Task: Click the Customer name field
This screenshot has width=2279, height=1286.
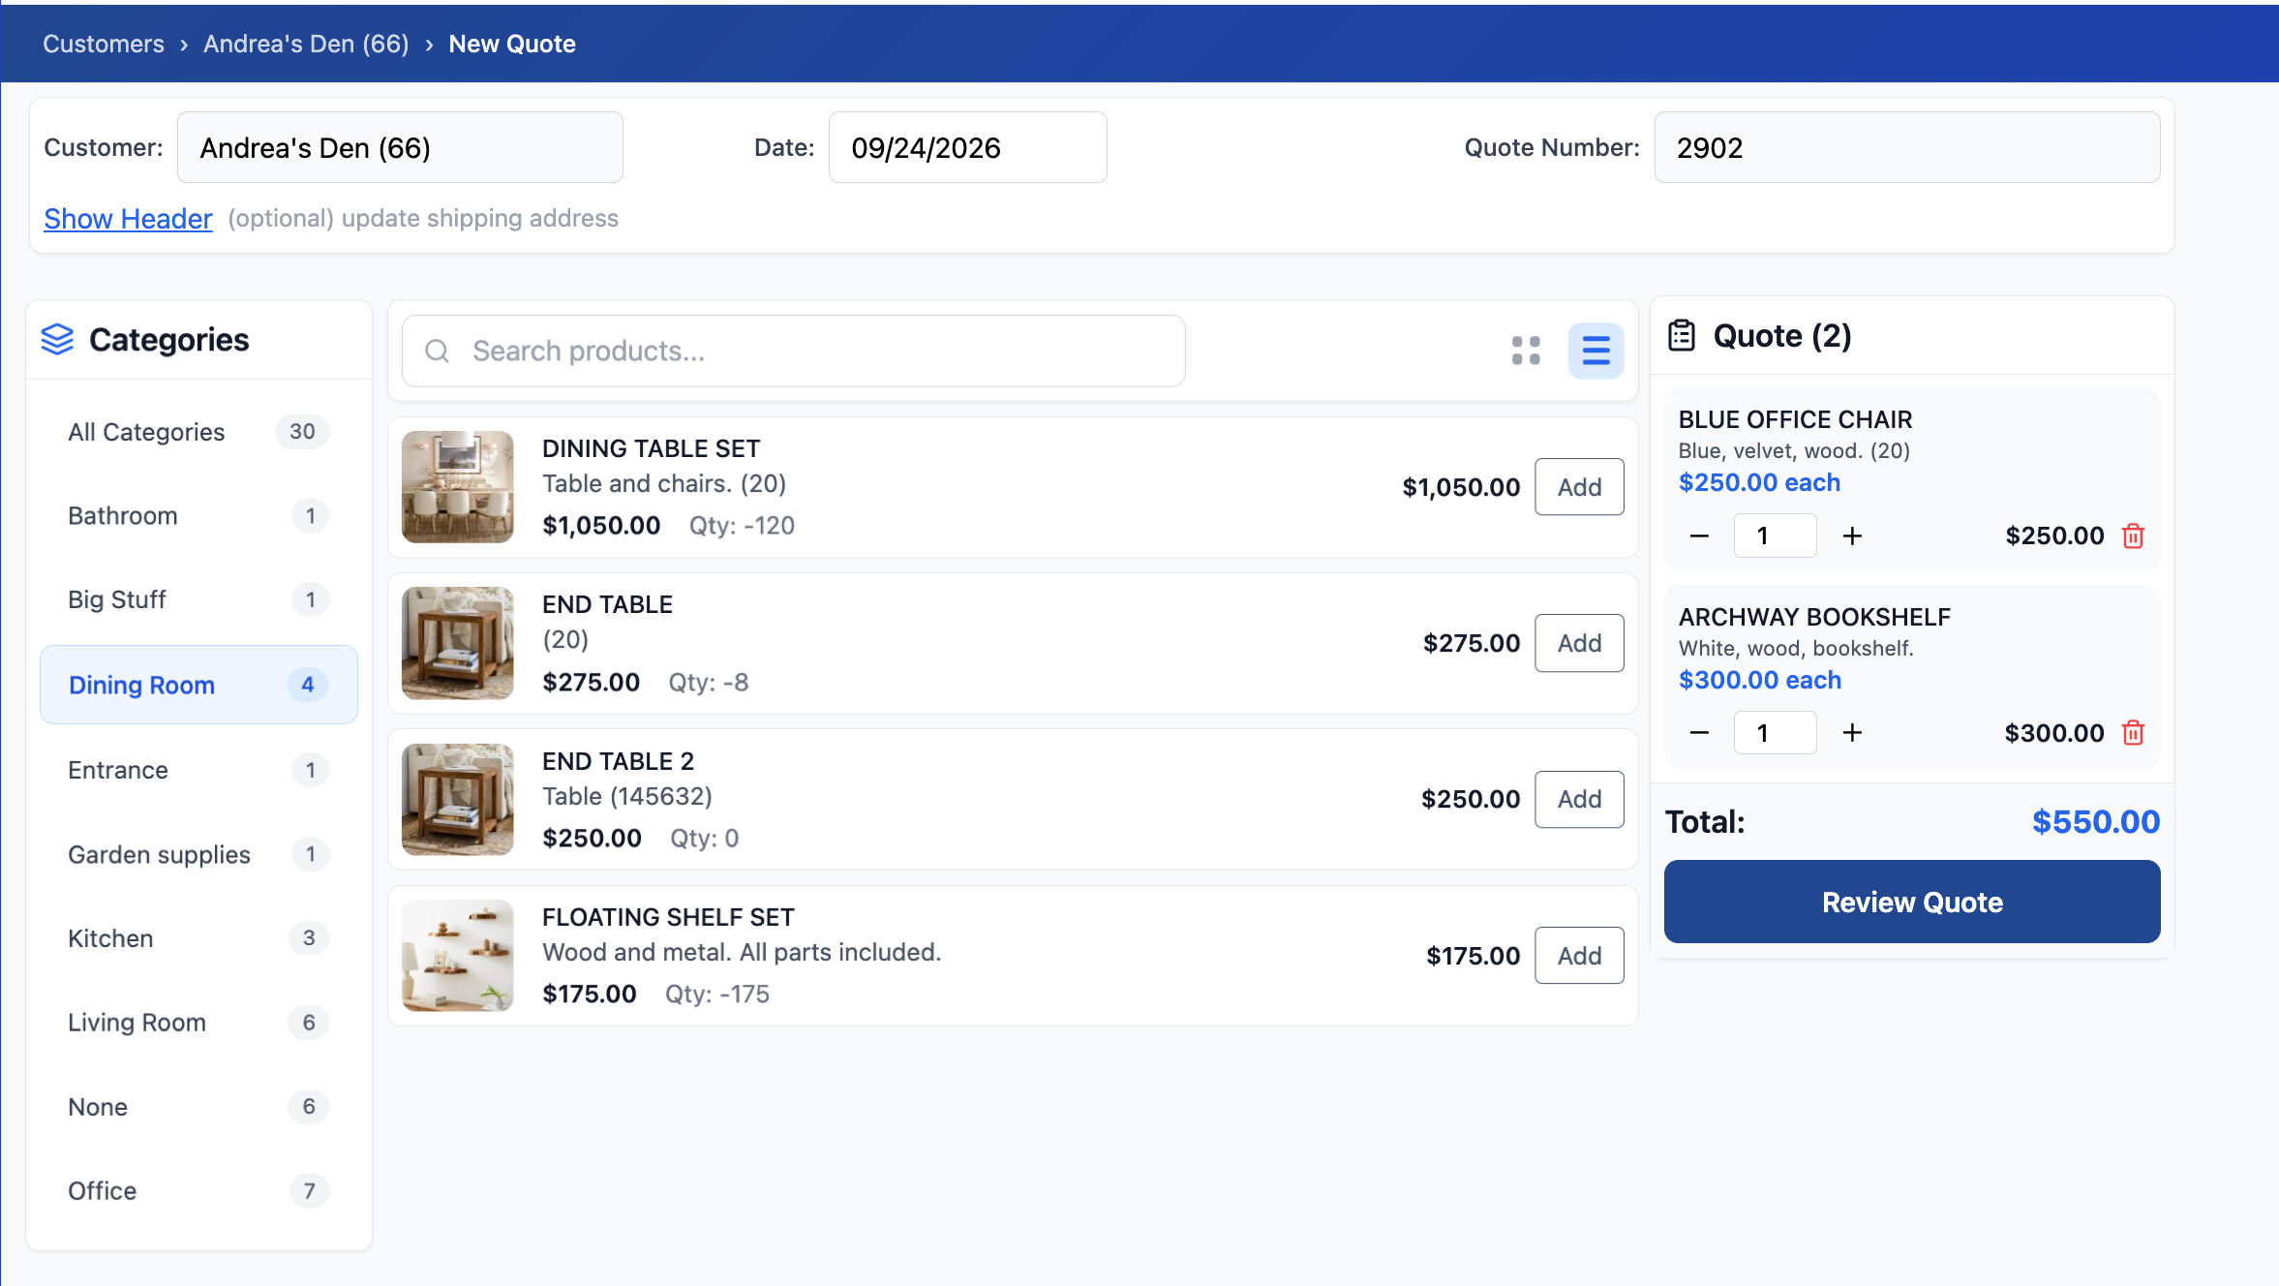Action: pos(400,147)
